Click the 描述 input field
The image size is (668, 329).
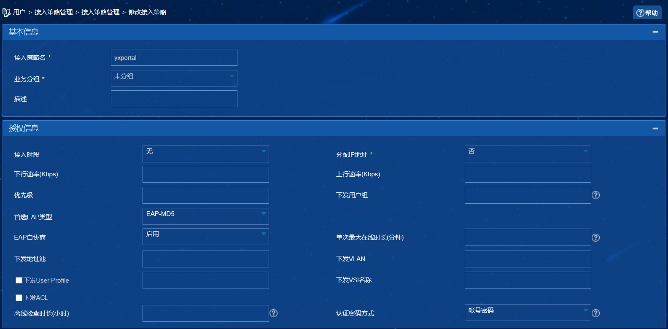pos(174,99)
